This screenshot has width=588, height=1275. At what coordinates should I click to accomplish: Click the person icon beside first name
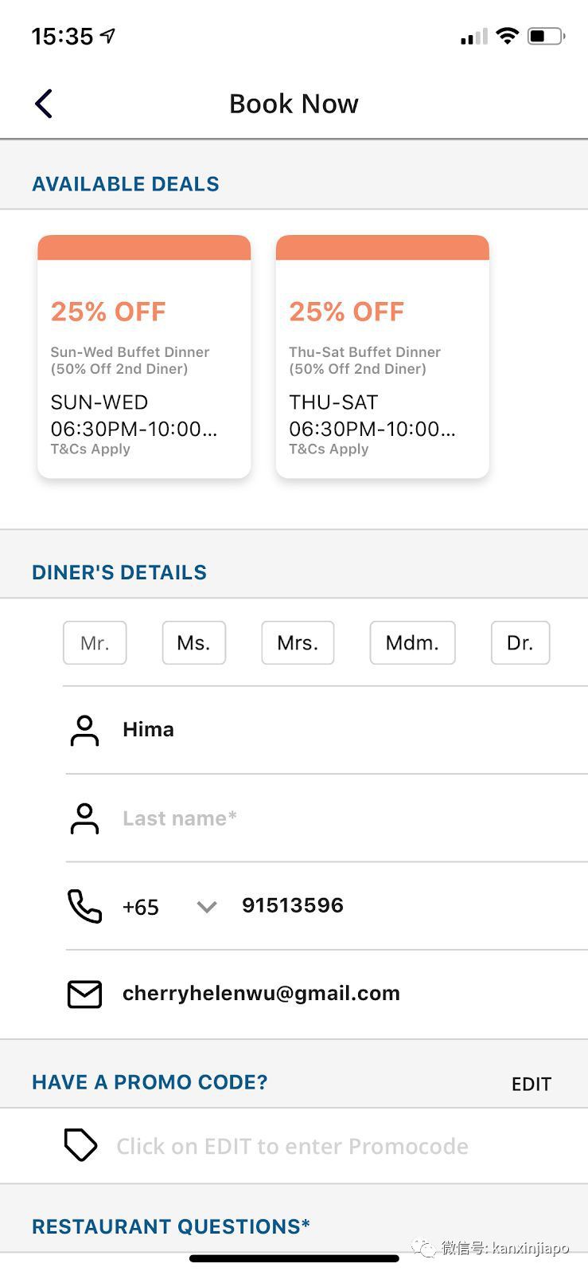click(x=84, y=730)
